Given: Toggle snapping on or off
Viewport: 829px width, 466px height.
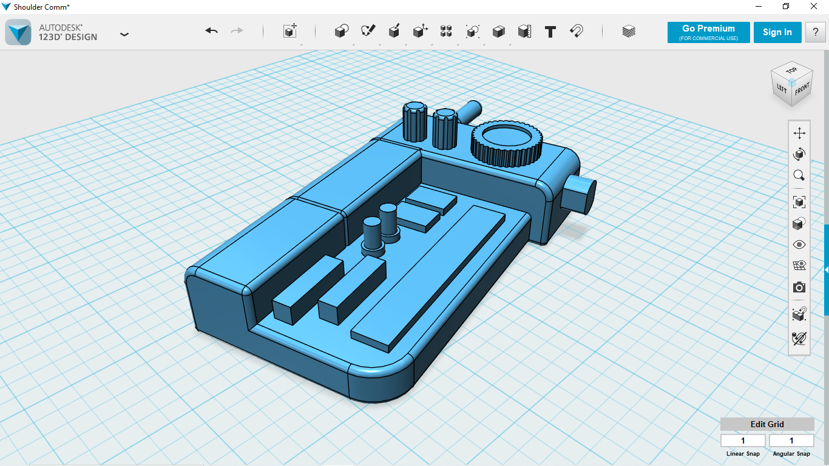Looking at the screenshot, I should tap(799, 314).
